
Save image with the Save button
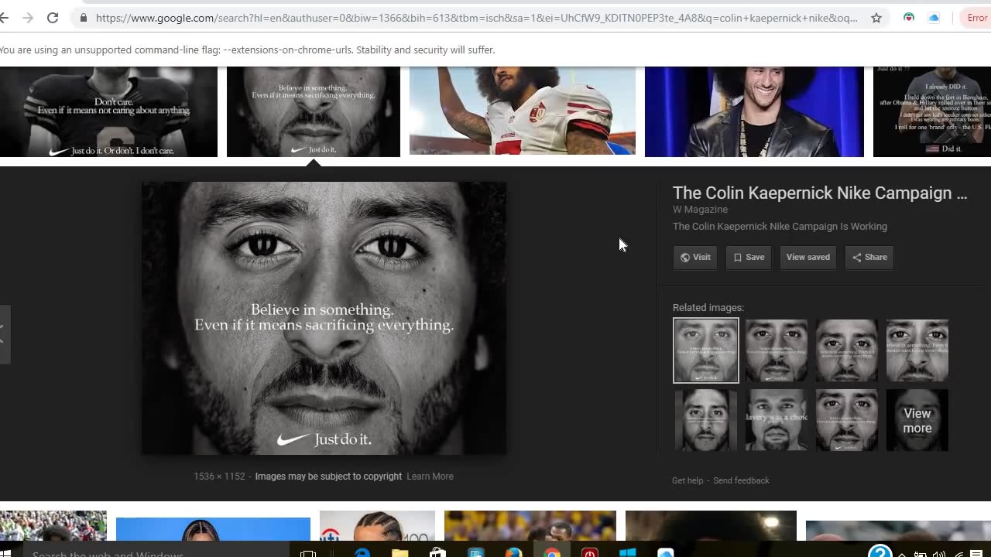point(749,258)
